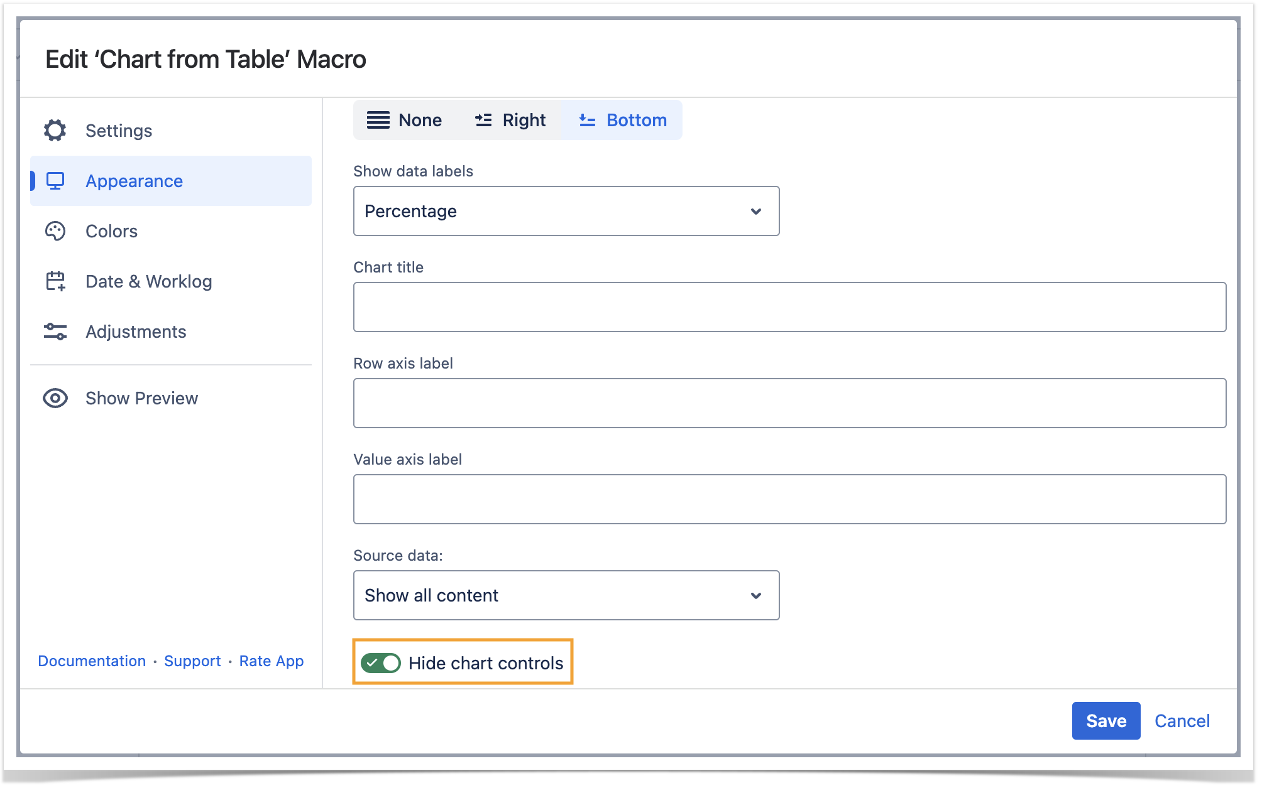Select Right legend position icon
The image size is (1262, 788).
483,120
